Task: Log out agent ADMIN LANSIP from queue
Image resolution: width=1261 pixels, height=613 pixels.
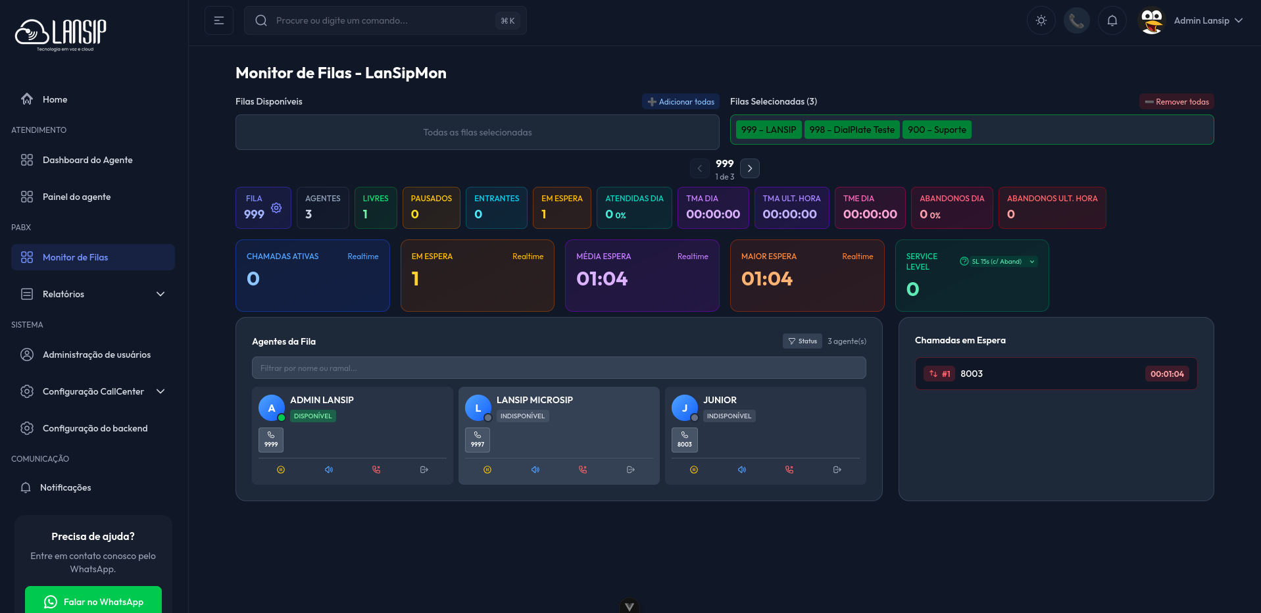Action: point(424,470)
